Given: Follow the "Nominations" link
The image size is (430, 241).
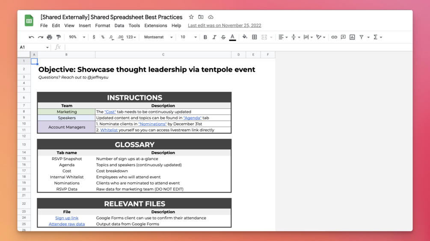Looking at the screenshot, I should [x=152, y=124].
